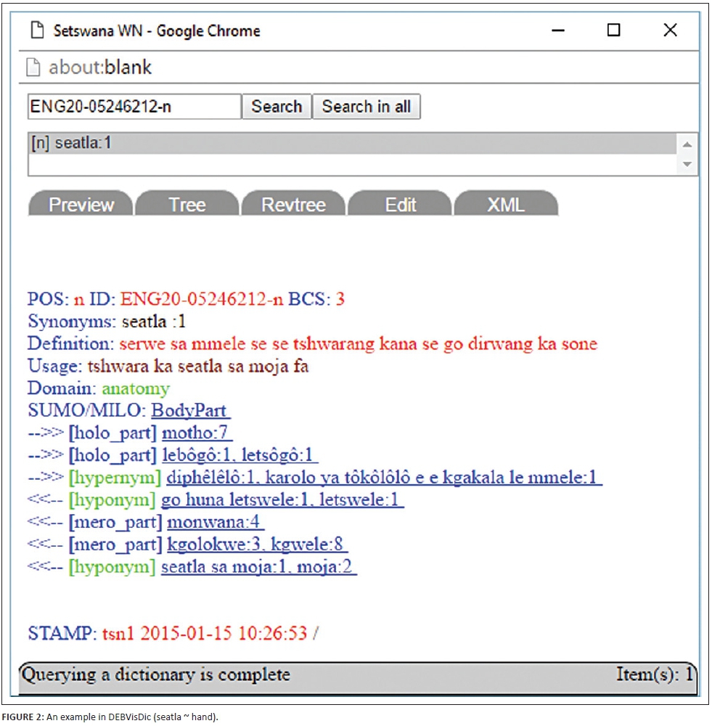Click the document icon beside about:blank
This screenshot has width=712, height=726.
point(33,68)
